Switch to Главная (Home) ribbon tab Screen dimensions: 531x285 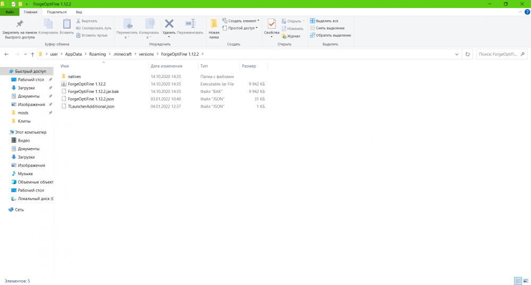pos(30,12)
